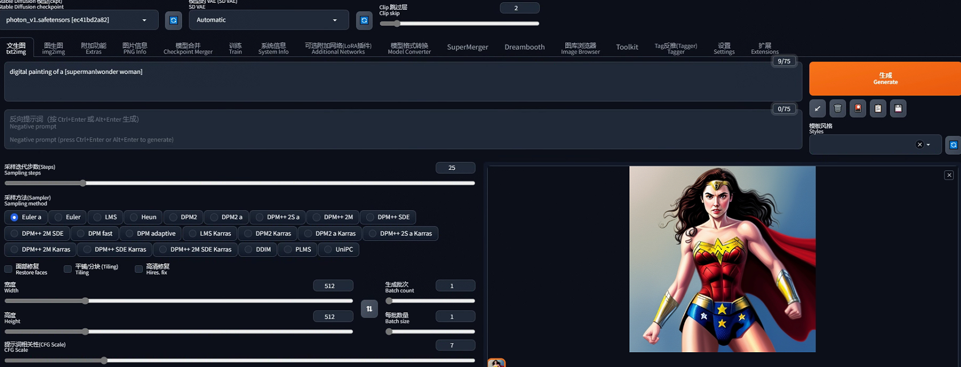Adjust the Width slider
This screenshot has width=961, height=367.
[x=179, y=301]
